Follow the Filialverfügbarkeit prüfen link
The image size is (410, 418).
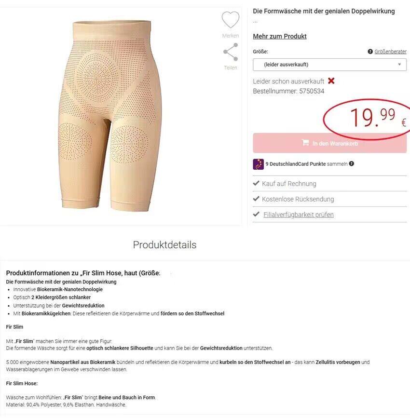(x=299, y=215)
